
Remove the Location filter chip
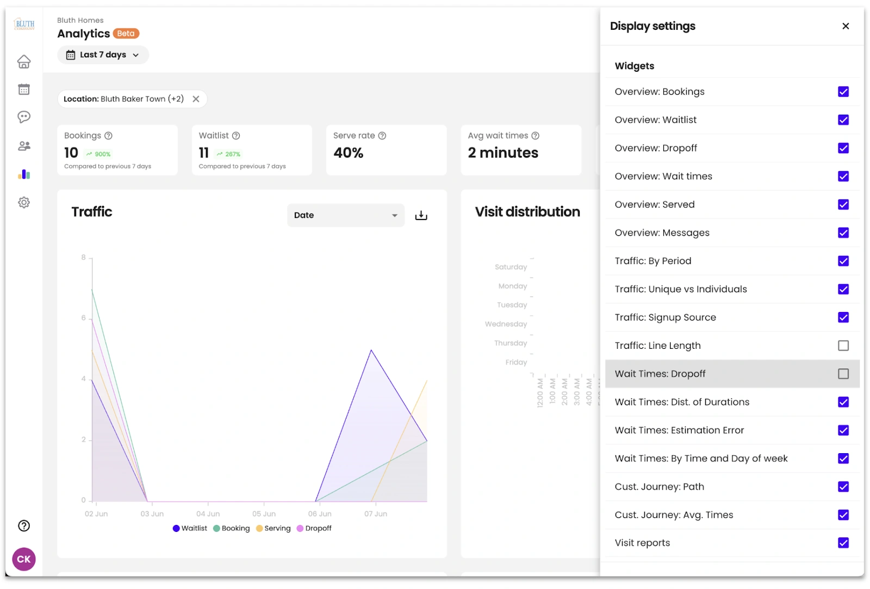click(x=196, y=99)
